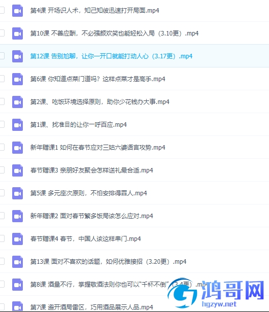The width and height of the screenshot is (269, 312).
Task: Open 第6课 你知道点菜门道吗 file name
Action: (x=97, y=79)
